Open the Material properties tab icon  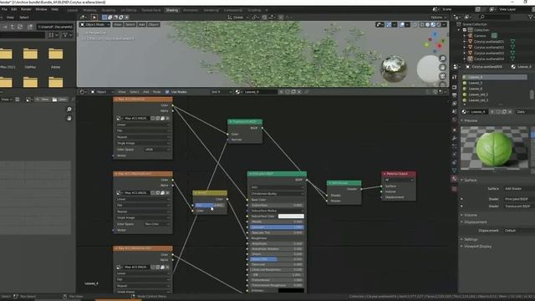(454, 179)
